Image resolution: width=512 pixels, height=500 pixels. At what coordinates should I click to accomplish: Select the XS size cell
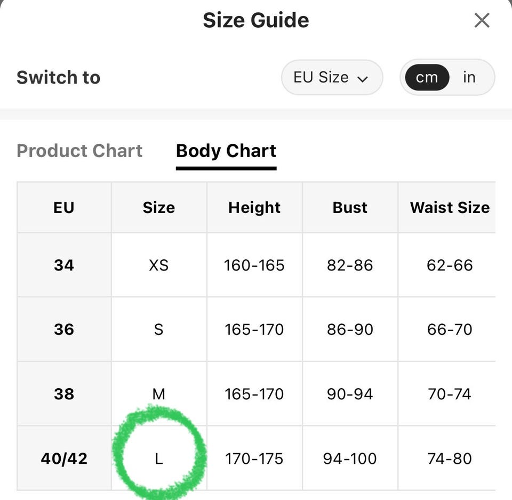pyautogui.click(x=159, y=265)
